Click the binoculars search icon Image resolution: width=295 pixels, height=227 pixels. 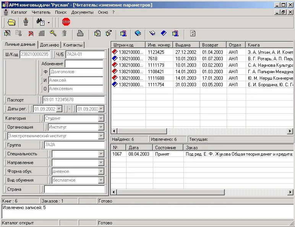point(41,22)
